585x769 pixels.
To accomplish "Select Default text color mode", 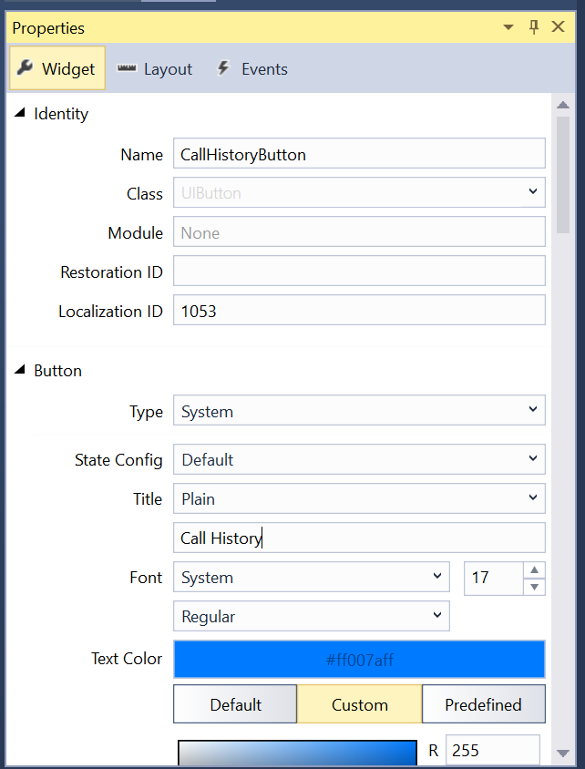I will tap(234, 703).
